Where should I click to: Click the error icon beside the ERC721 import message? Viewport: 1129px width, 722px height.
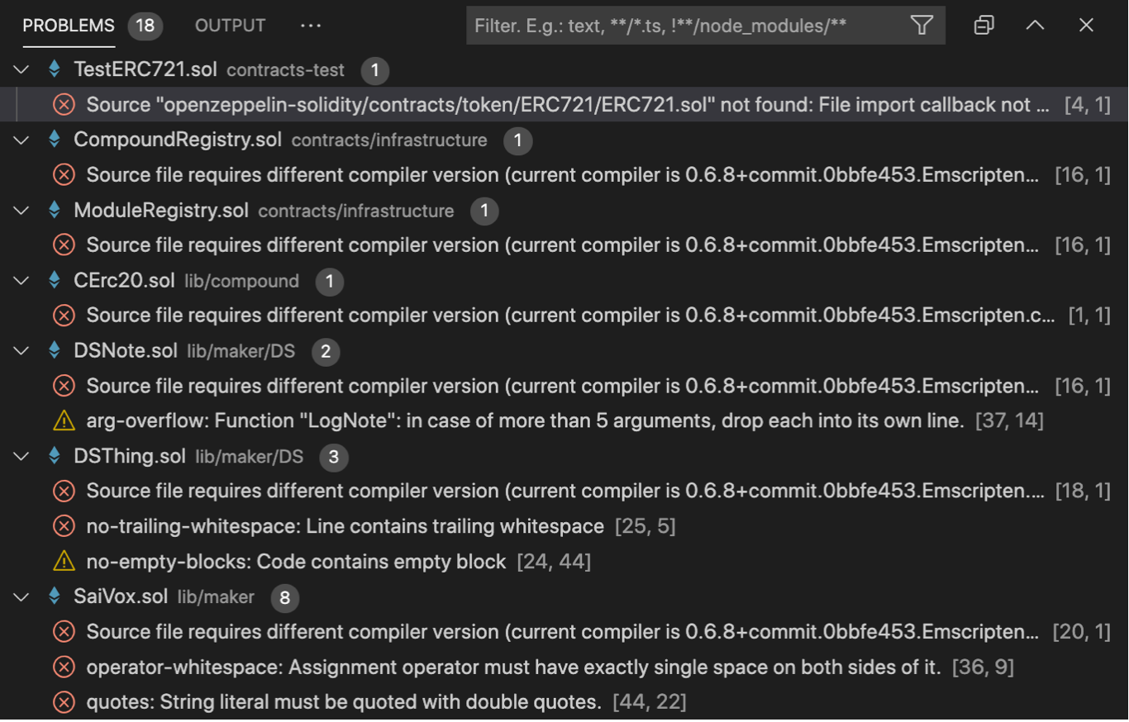64,104
